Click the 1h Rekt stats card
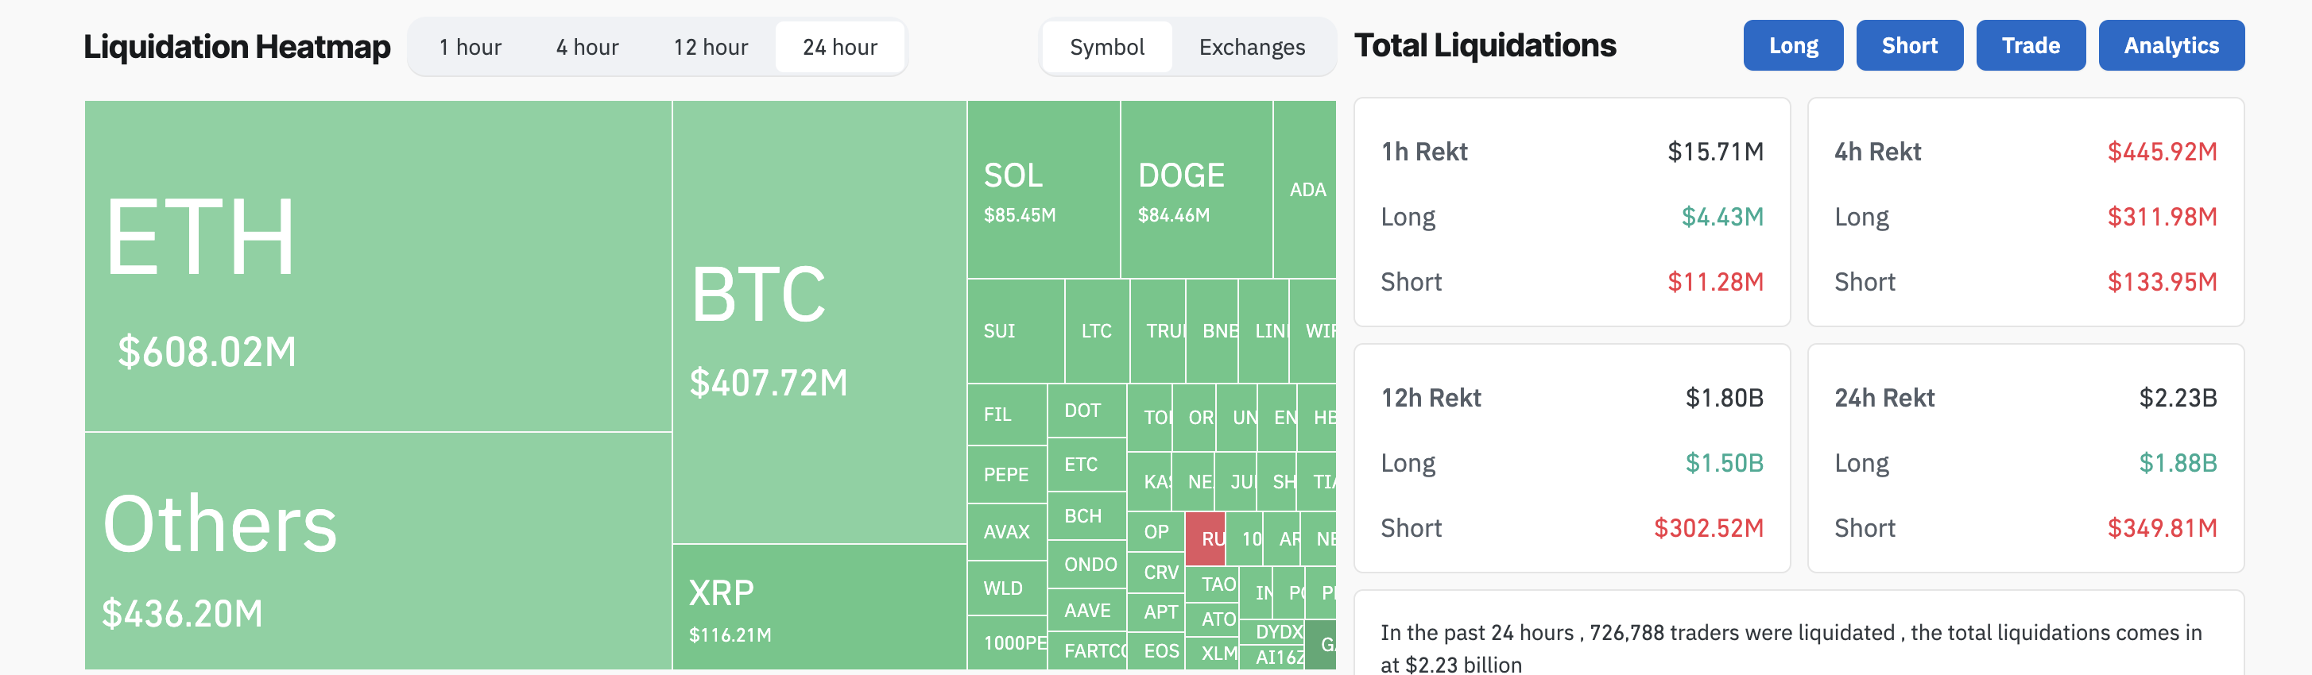Image resolution: width=2312 pixels, height=675 pixels. (x=1570, y=213)
